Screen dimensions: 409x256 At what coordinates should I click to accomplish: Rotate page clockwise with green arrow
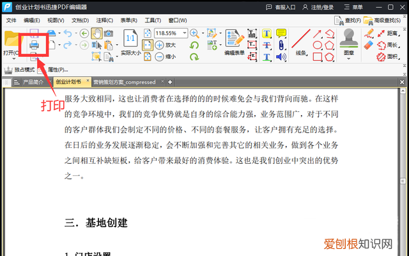point(194,56)
